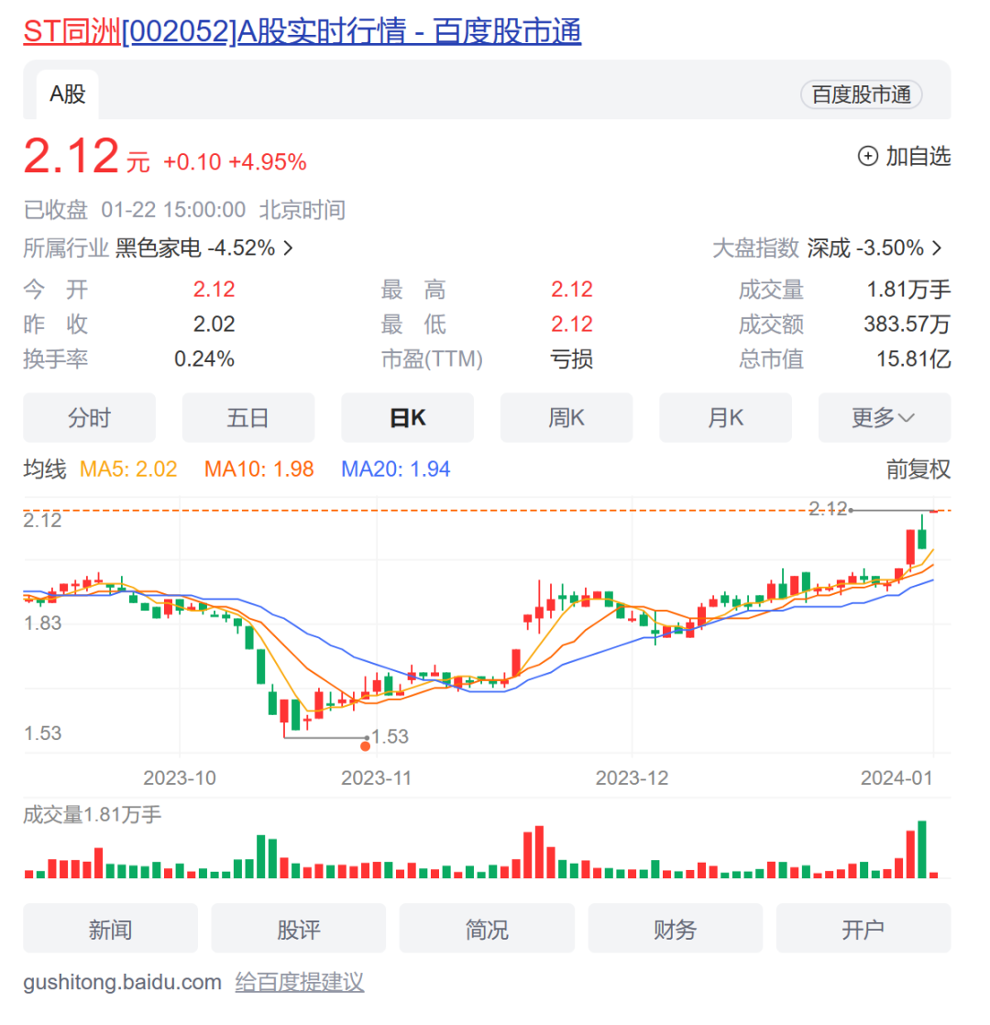990x1025 pixels.
Task: Click the 成交量1.81万手 volume label
Action: 93,814
